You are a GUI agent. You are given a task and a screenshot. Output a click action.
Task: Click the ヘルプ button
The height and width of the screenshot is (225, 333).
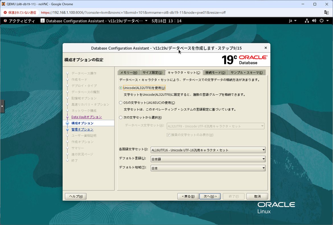click(76, 196)
